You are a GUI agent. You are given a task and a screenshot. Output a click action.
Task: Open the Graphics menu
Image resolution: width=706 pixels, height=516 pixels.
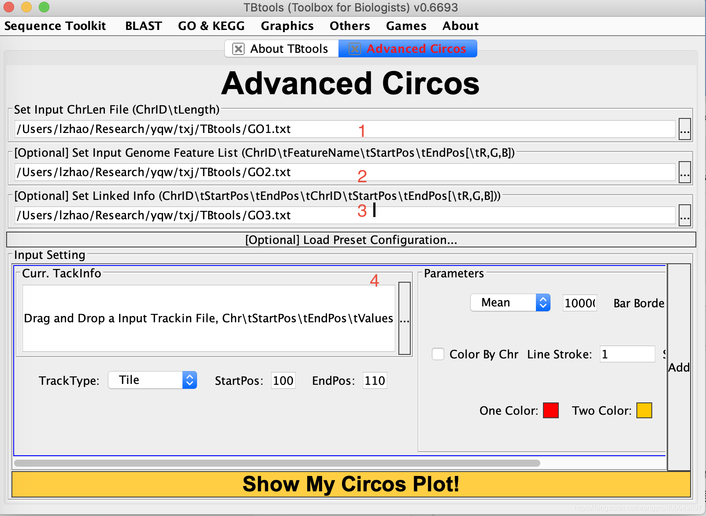[287, 26]
